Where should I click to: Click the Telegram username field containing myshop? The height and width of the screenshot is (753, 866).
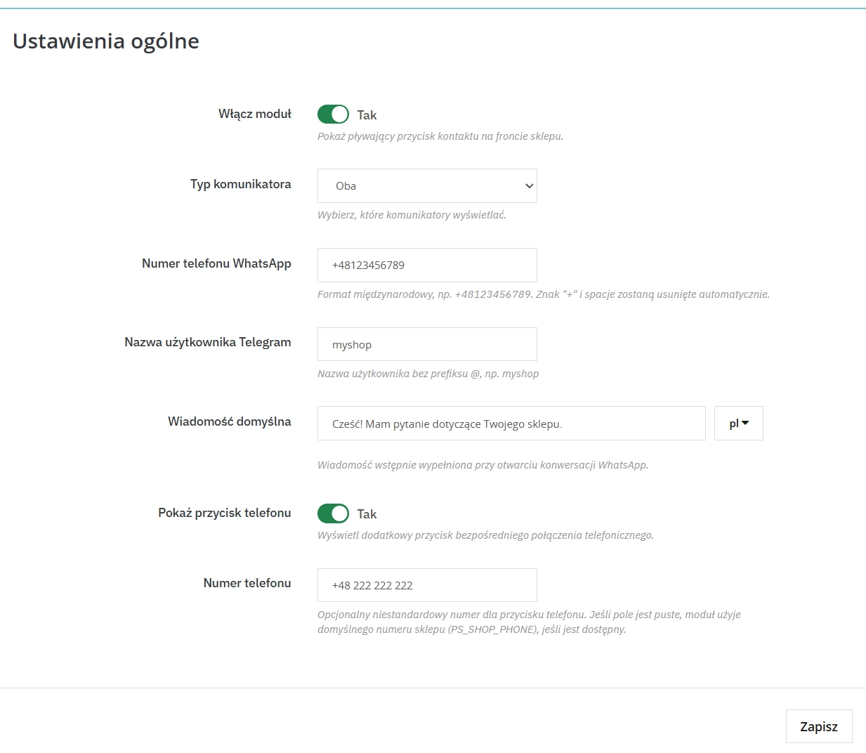click(426, 345)
